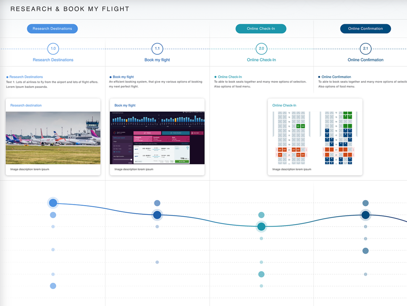Image resolution: width=407 pixels, height=306 pixels.
Task: Click the Max Flight Duration slider handle
Action: pos(131,160)
